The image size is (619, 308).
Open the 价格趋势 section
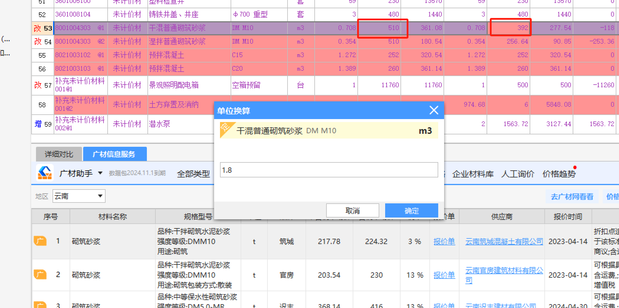point(559,174)
